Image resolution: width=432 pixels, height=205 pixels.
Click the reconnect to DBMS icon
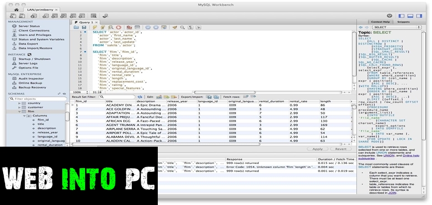105,16
